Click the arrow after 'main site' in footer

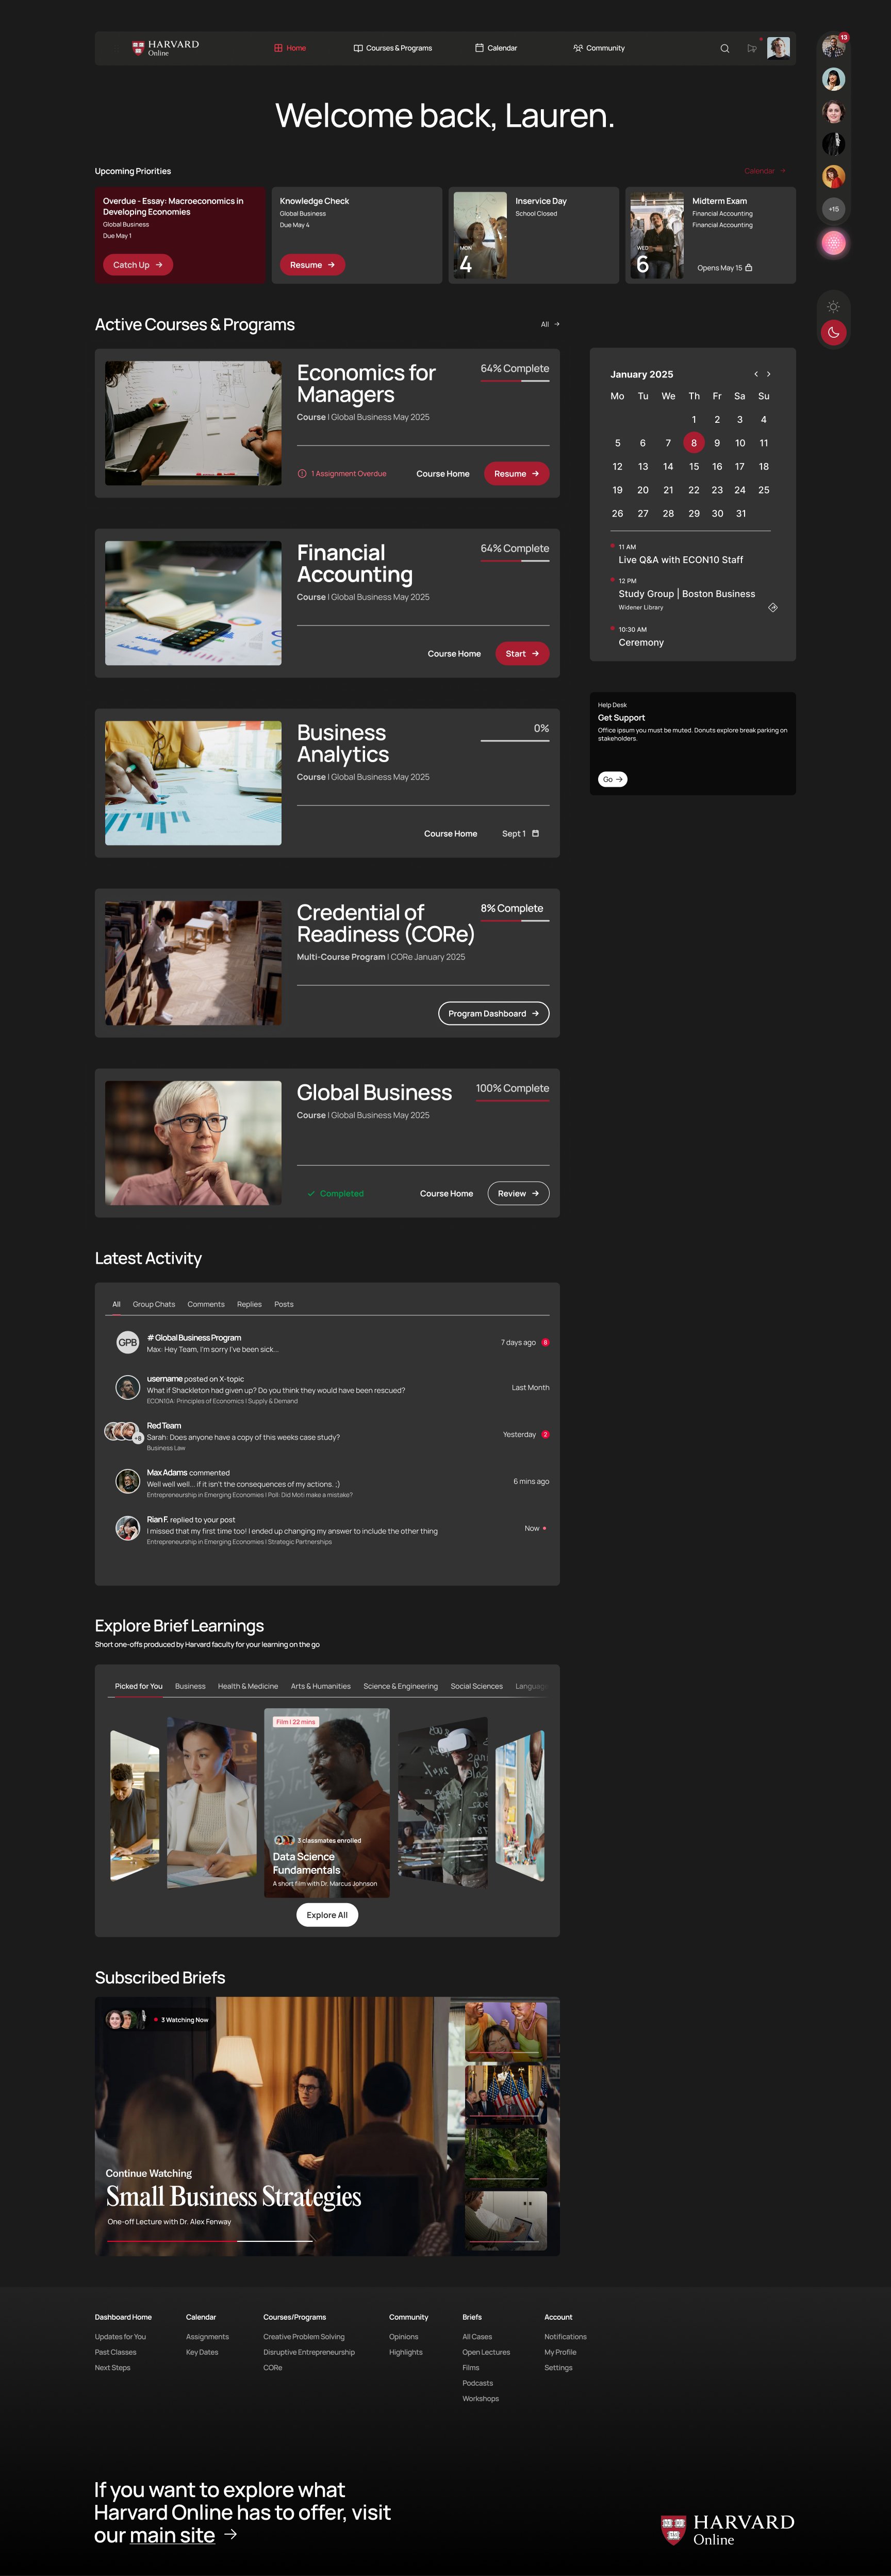(231, 2534)
